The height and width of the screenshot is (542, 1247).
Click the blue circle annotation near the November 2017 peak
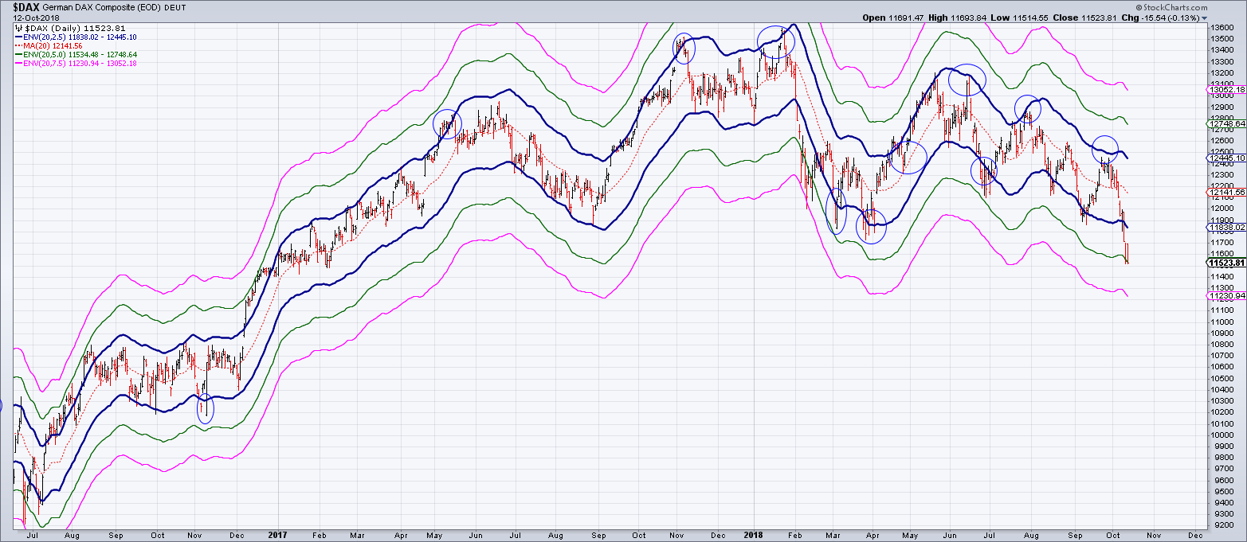[x=685, y=48]
